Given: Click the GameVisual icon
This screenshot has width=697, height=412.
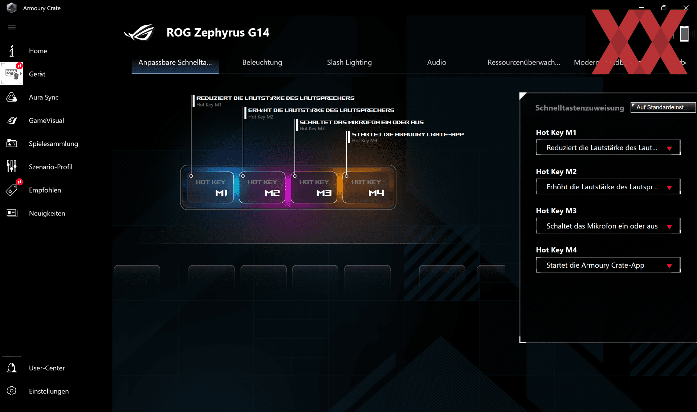Looking at the screenshot, I should (12, 120).
